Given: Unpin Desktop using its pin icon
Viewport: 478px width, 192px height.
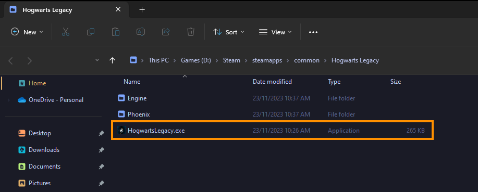Looking at the screenshot, I should 101,133.
